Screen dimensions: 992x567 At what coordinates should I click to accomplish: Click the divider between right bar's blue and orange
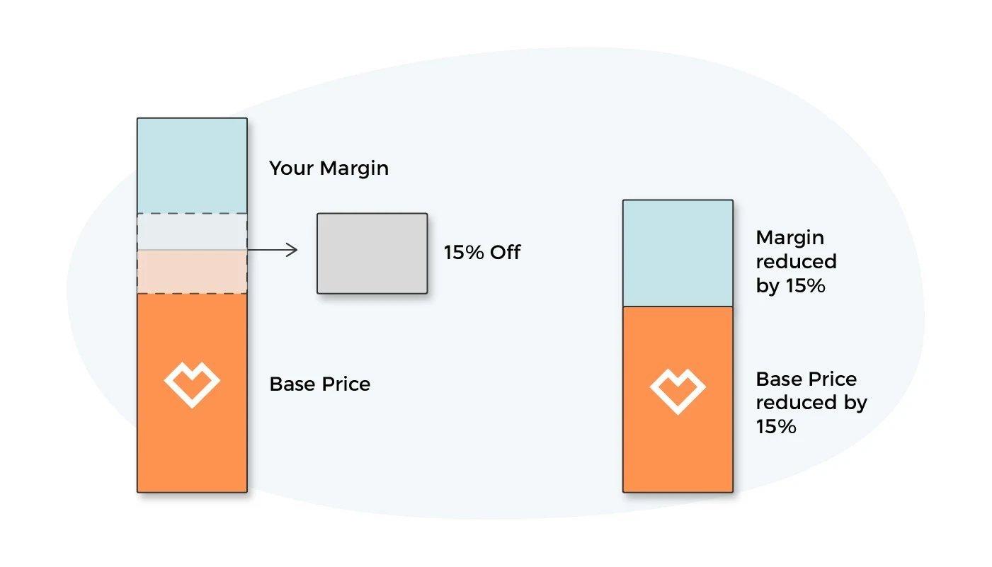tap(678, 307)
